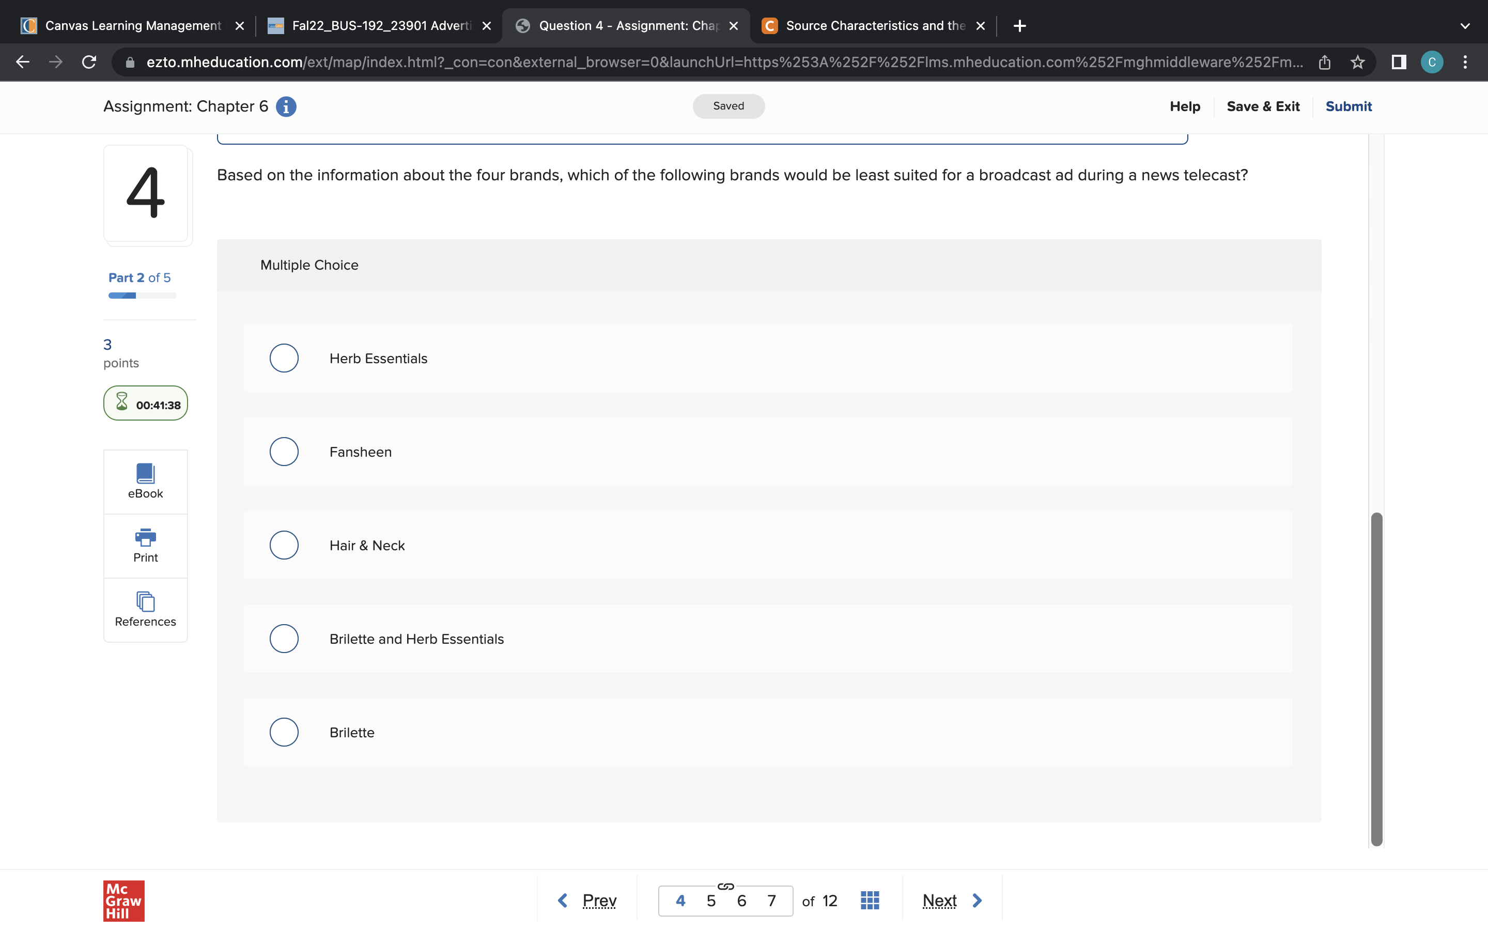Click the assignment info icon
The height and width of the screenshot is (930, 1488).
pyautogui.click(x=286, y=107)
